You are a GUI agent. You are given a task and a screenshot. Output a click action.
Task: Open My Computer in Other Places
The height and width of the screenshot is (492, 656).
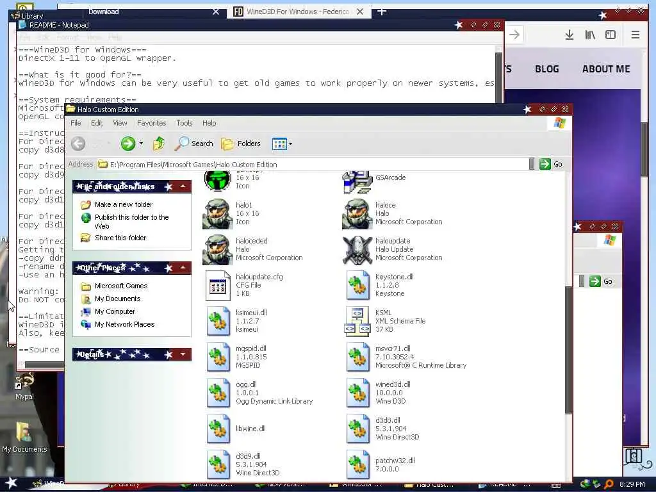tap(115, 312)
